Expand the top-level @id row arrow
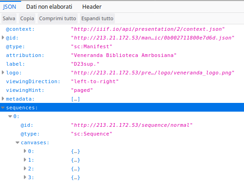244x181 pixels. coord(3,38)
